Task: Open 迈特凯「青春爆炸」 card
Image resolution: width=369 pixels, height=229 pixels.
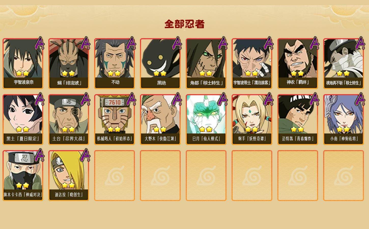Action: (298, 120)
